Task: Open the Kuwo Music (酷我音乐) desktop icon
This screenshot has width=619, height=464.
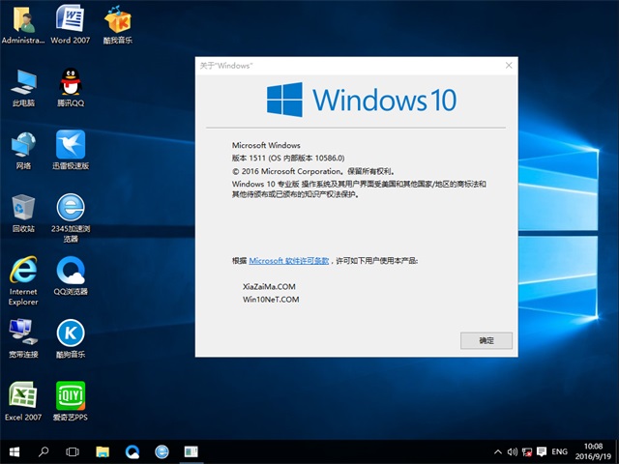Action: pos(117,19)
